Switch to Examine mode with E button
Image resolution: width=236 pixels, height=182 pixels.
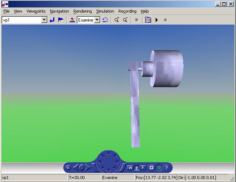137,168
